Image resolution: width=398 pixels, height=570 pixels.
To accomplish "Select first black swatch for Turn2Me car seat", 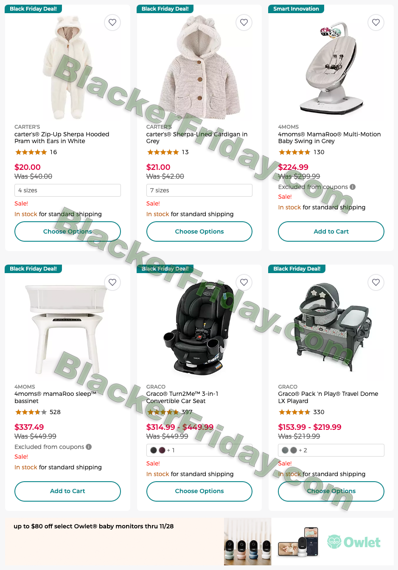I will (154, 450).
